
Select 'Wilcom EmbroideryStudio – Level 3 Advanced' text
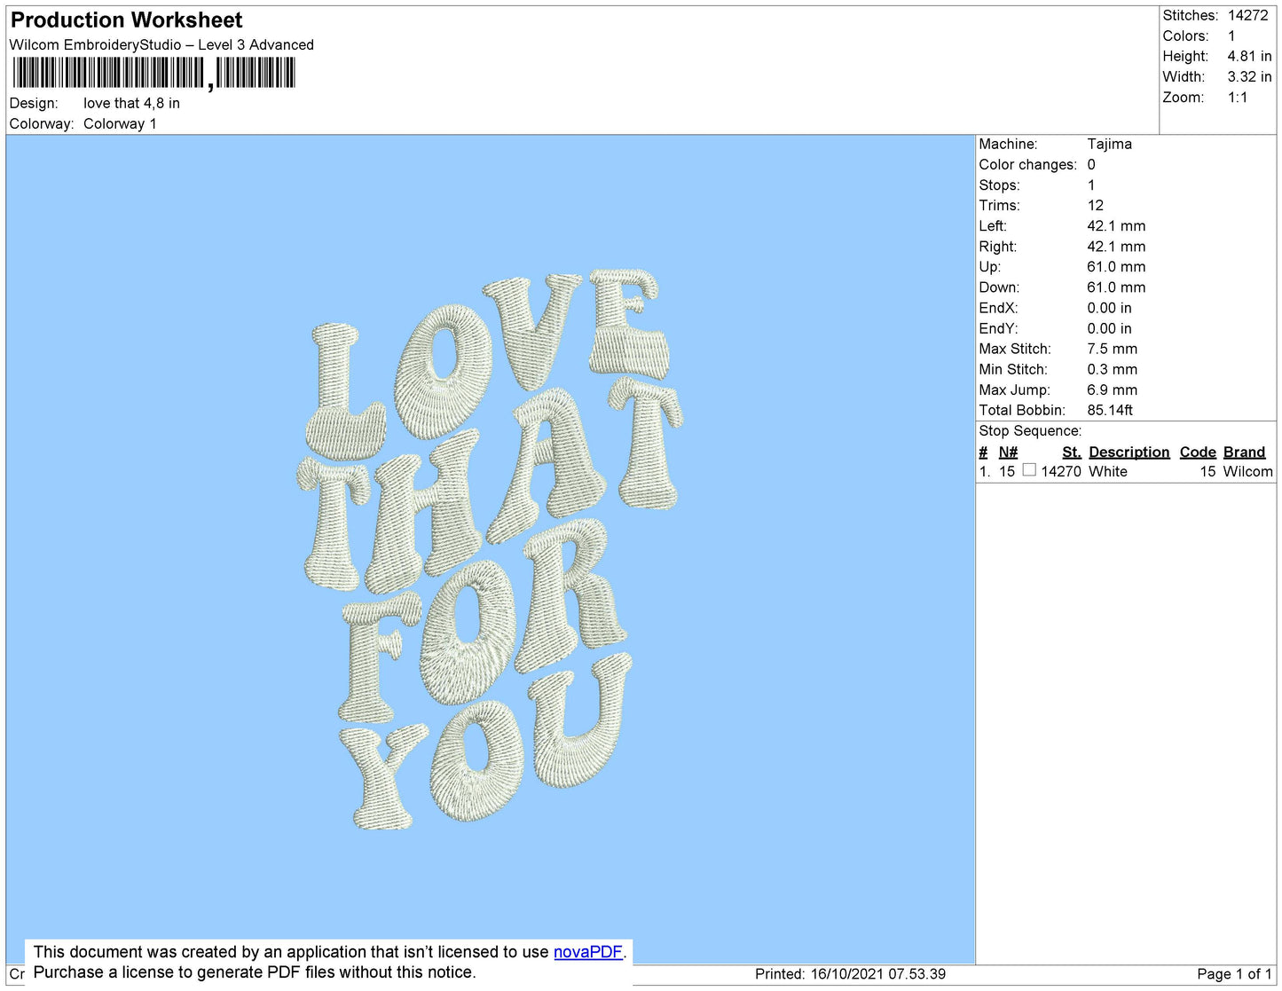(161, 44)
